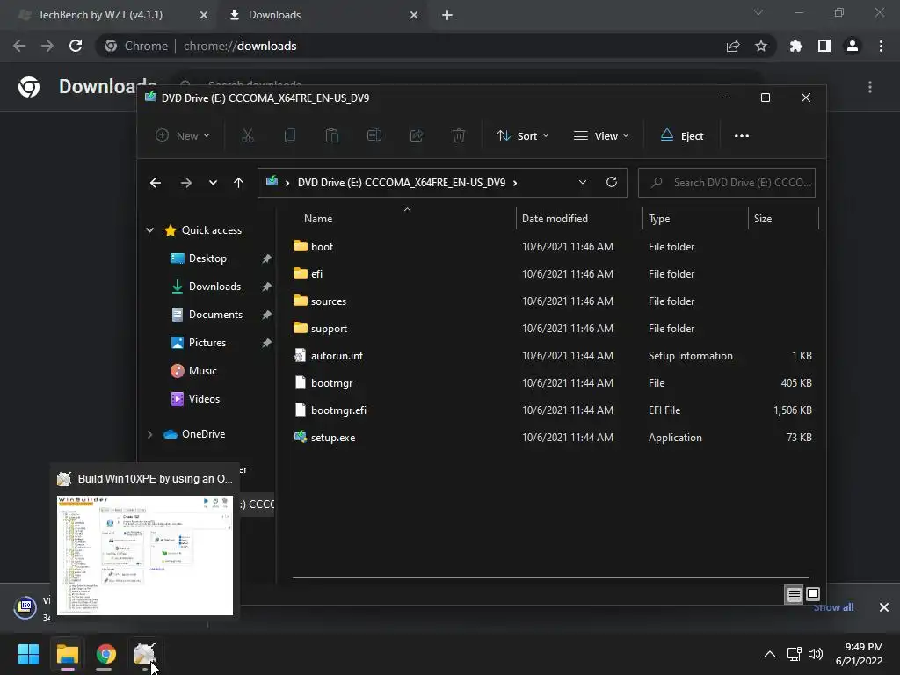The image size is (900, 675).
Task: Open a new Chrome tab
Action: click(x=447, y=15)
